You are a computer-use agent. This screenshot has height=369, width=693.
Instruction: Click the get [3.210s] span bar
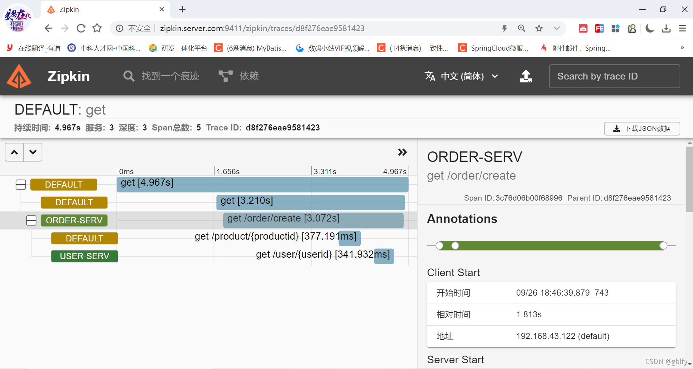[310, 202]
